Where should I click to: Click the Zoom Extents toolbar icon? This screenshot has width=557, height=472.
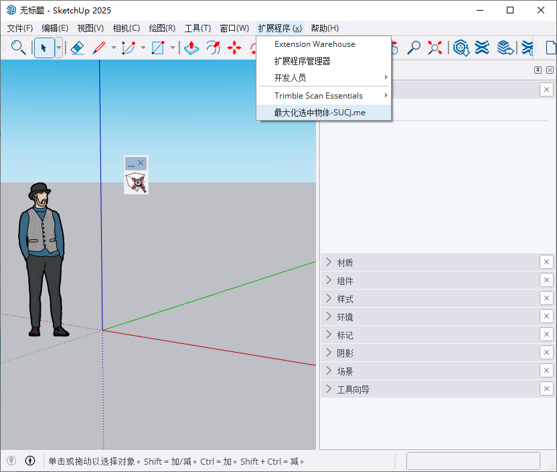(x=435, y=48)
